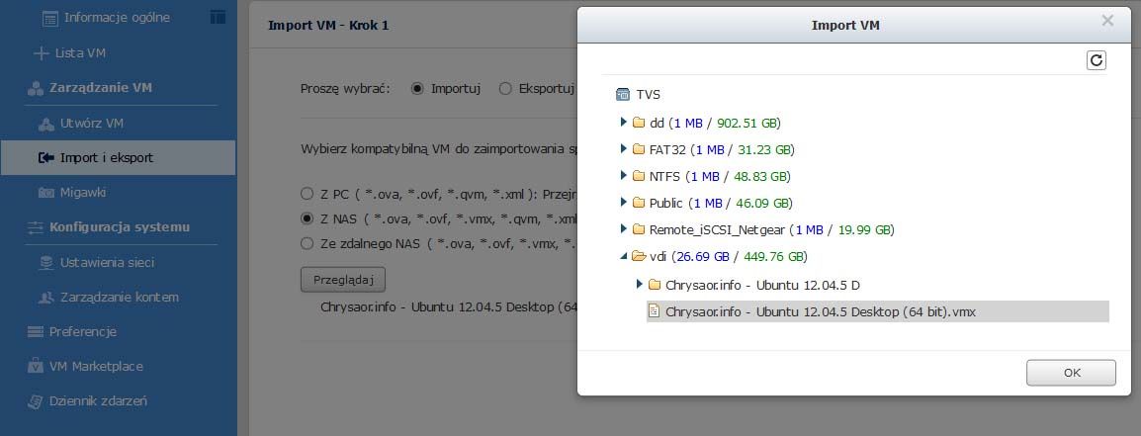Open Dziennik zdarzeń in the sidebar
This screenshot has width=1141, height=436.
click(x=98, y=401)
